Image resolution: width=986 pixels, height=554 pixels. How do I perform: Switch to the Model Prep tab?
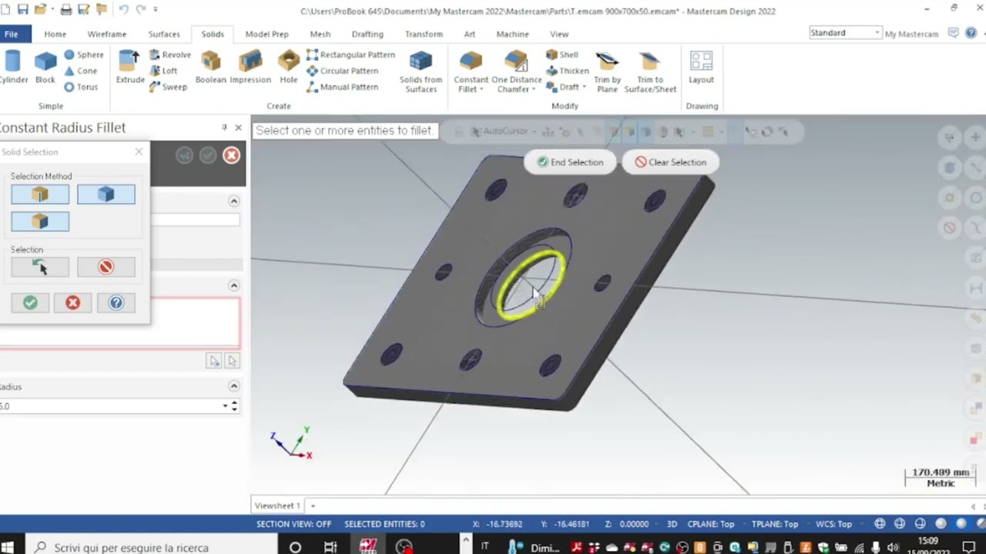point(267,34)
